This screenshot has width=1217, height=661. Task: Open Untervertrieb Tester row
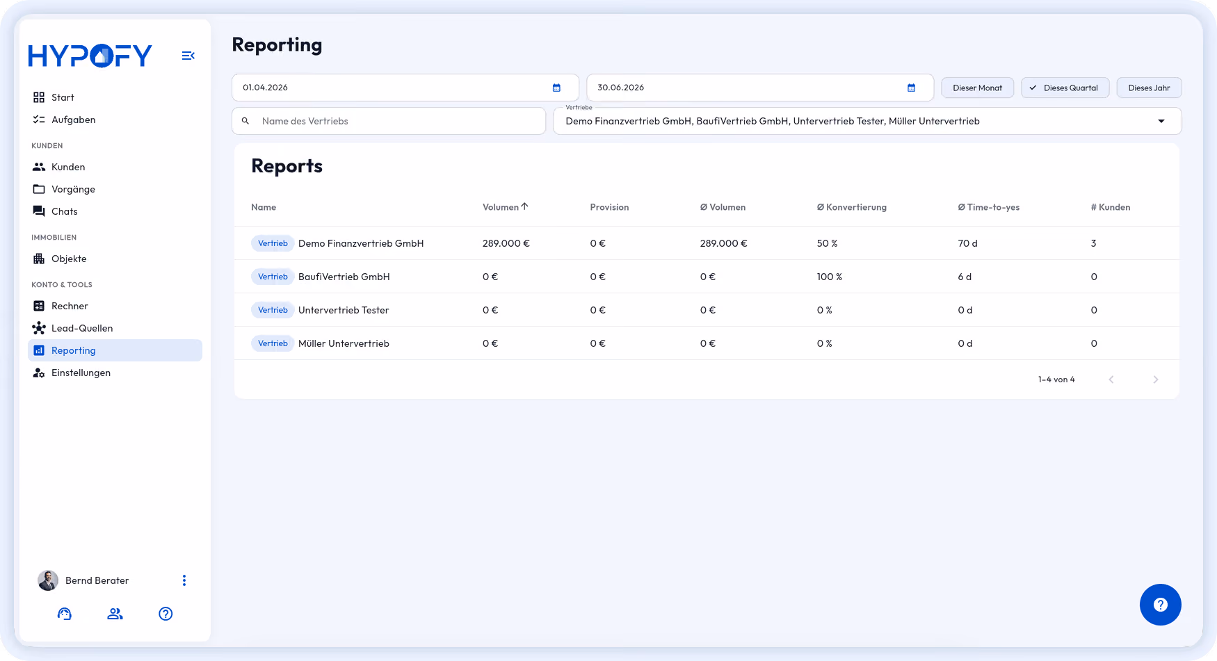click(707, 310)
